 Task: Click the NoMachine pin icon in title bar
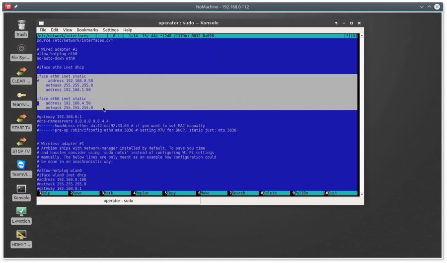tap(16, 7)
